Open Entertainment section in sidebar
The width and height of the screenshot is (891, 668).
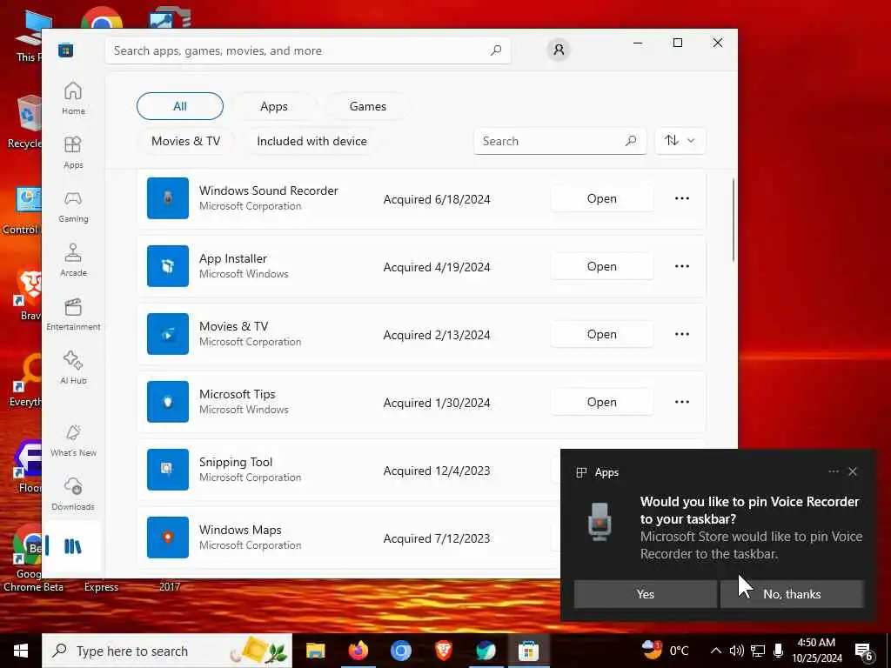pos(73,314)
